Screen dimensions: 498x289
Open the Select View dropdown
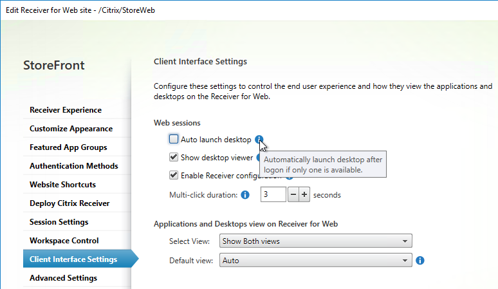click(316, 241)
